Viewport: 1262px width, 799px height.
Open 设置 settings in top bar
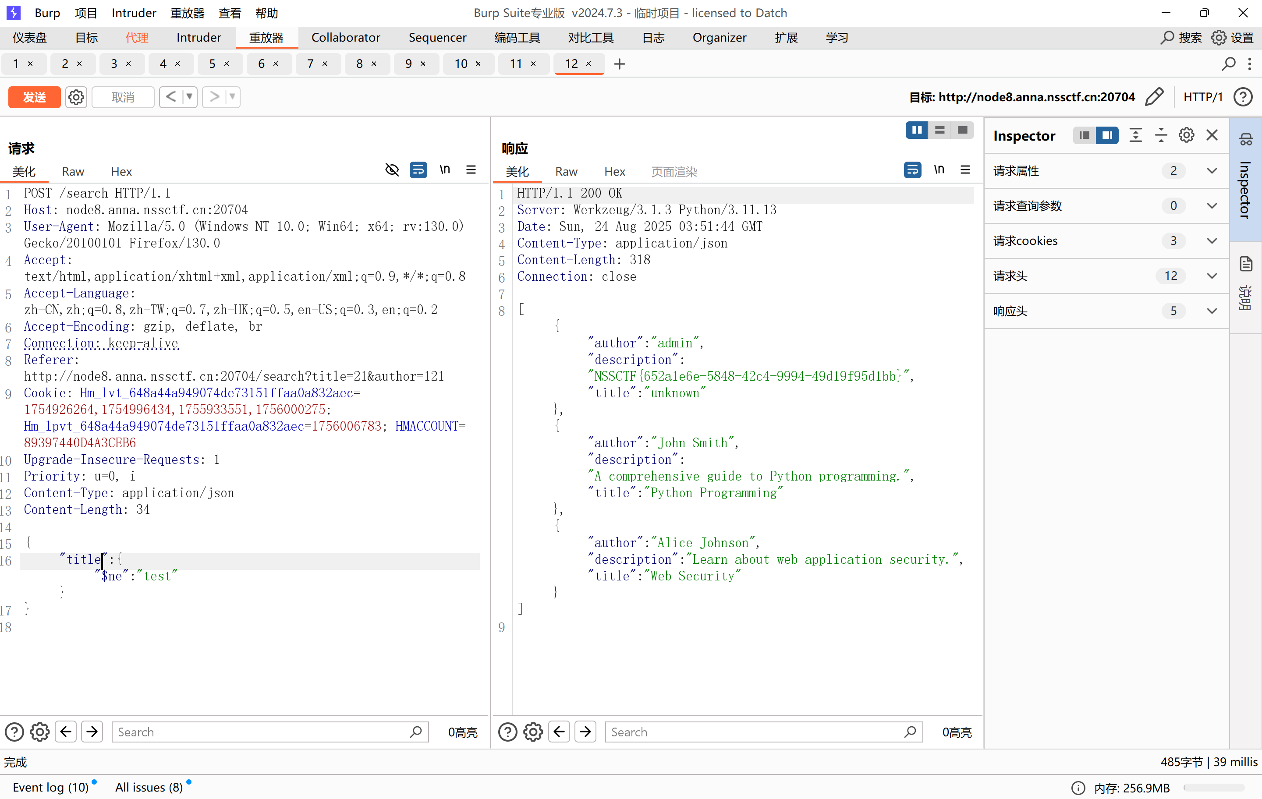(x=1233, y=38)
